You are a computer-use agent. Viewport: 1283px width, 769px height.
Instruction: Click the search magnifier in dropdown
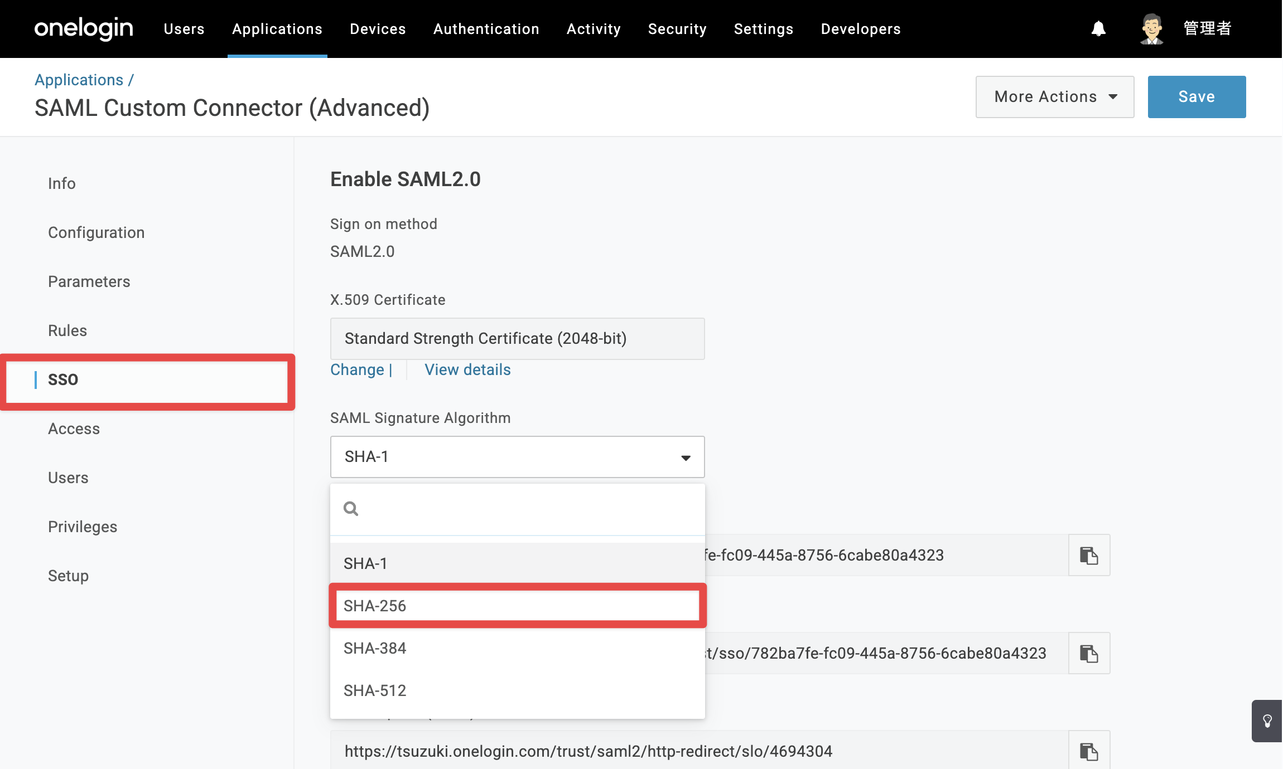click(x=351, y=509)
